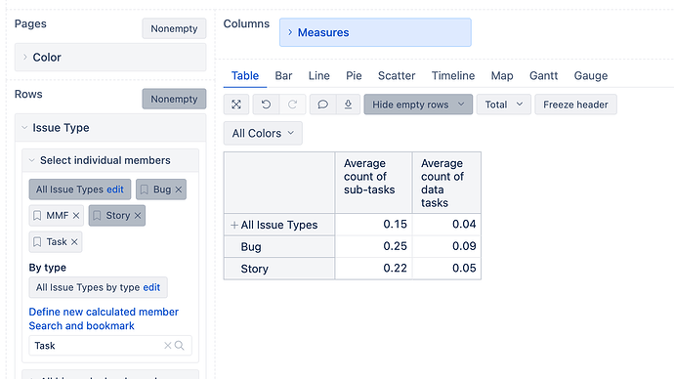674x379 pixels.
Task: Click the 0.04 cell value
Action: [464, 225]
